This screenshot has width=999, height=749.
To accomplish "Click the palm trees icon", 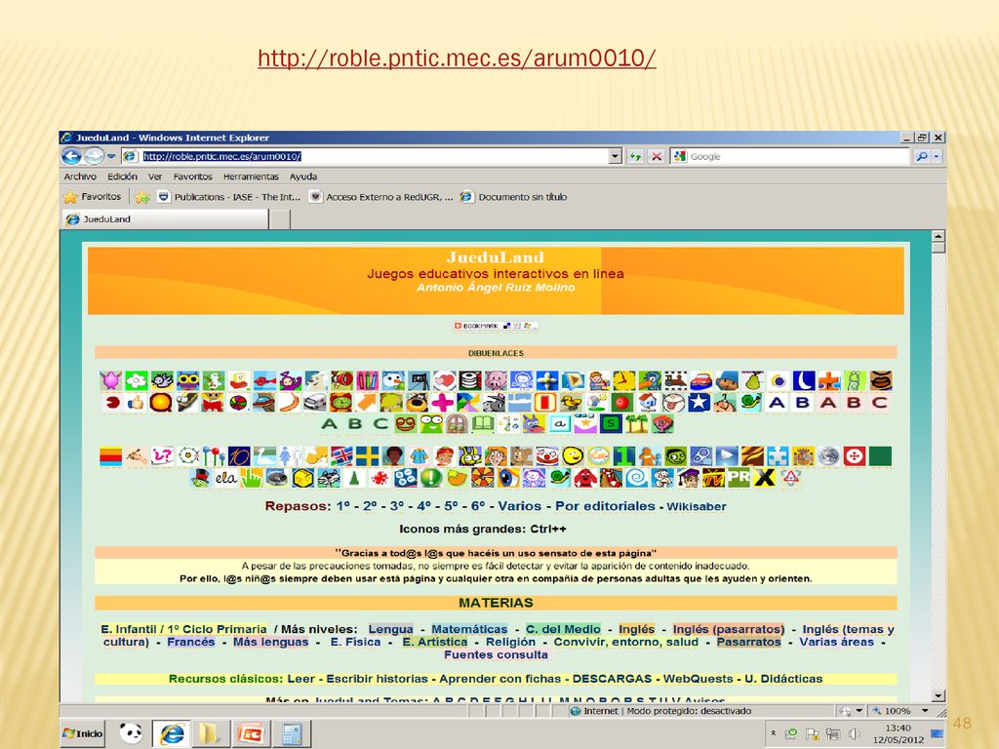I will pos(636,423).
